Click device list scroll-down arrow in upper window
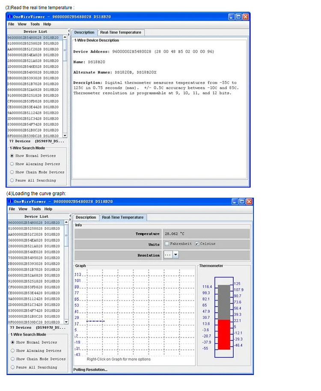Screen dimensions: 321x391 (65, 135)
